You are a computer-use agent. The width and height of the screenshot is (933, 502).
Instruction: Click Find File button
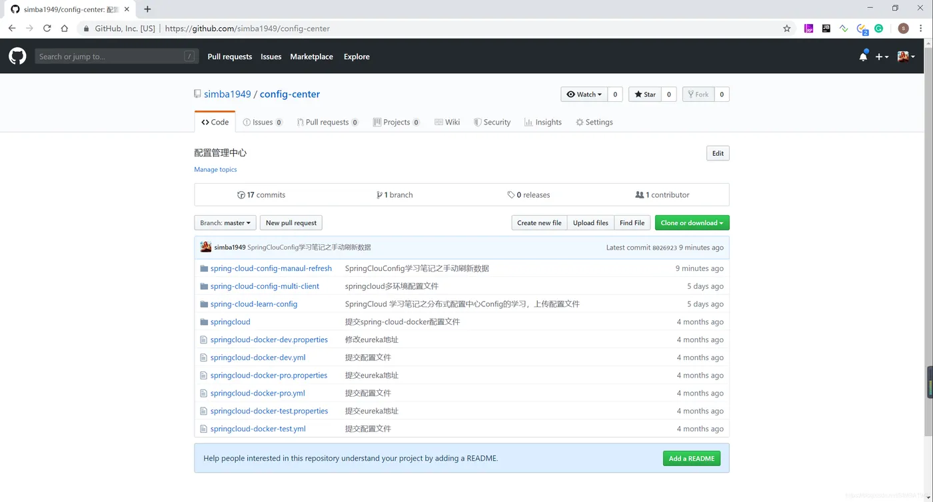(x=632, y=223)
